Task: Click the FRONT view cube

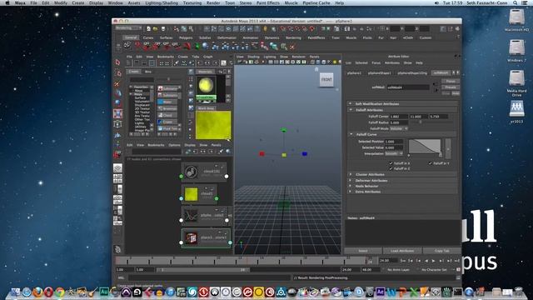Action: [x=326, y=80]
